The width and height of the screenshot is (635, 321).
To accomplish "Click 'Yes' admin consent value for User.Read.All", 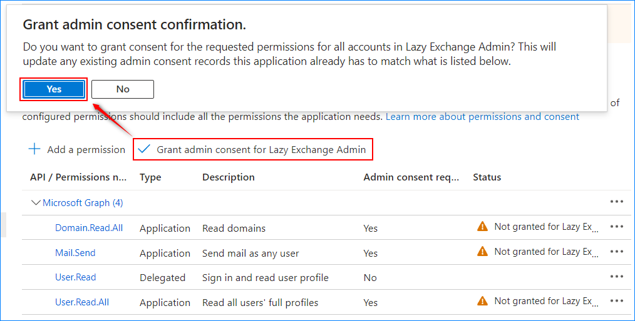I will tap(371, 302).
